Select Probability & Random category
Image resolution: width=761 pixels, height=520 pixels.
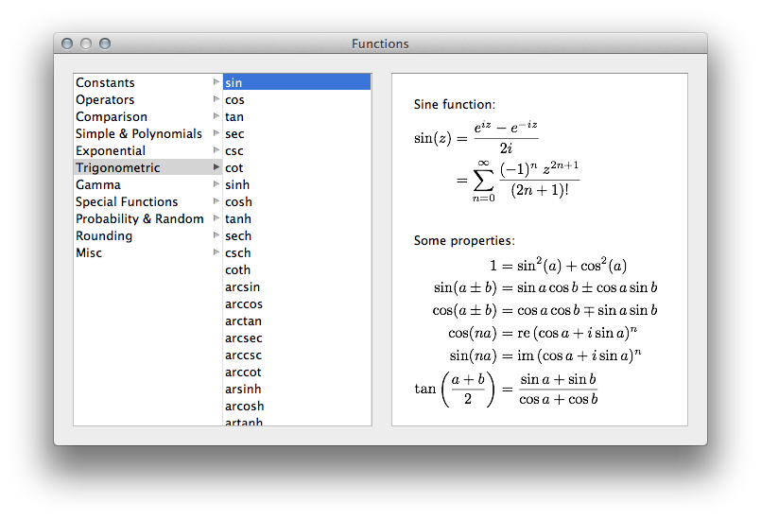tap(140, 219)
